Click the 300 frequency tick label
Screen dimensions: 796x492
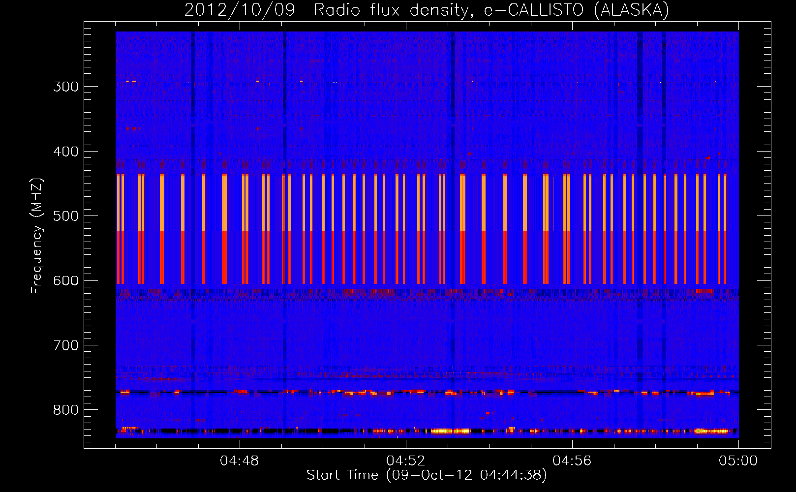coord(66,87)
